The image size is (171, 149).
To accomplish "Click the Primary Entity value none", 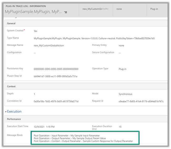I will pyautogui.click(x=121, y=45).
